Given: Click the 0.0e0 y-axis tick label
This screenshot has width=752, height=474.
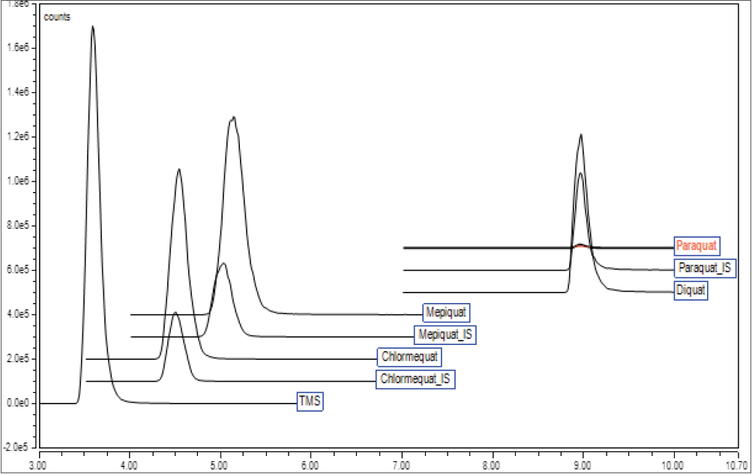Looking at the screenshot, I should (16, 403).
